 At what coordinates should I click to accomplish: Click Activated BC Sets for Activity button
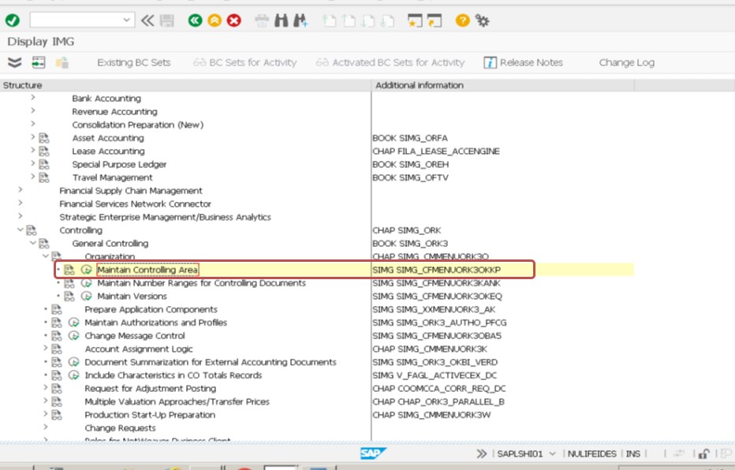pos(390,63)
